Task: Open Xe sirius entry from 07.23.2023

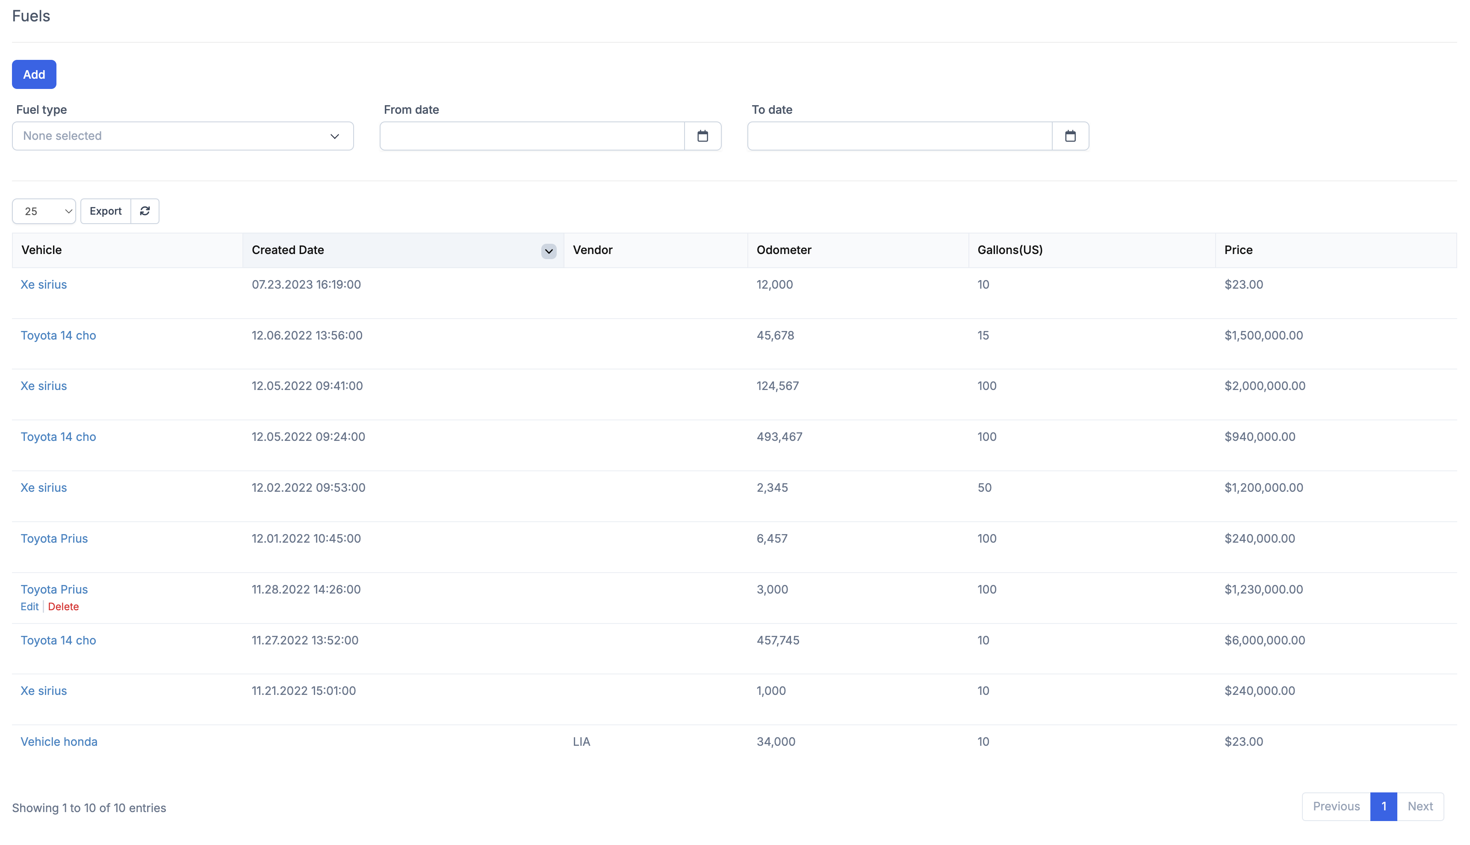Action: pyautogui.click(x=44, y=284)
